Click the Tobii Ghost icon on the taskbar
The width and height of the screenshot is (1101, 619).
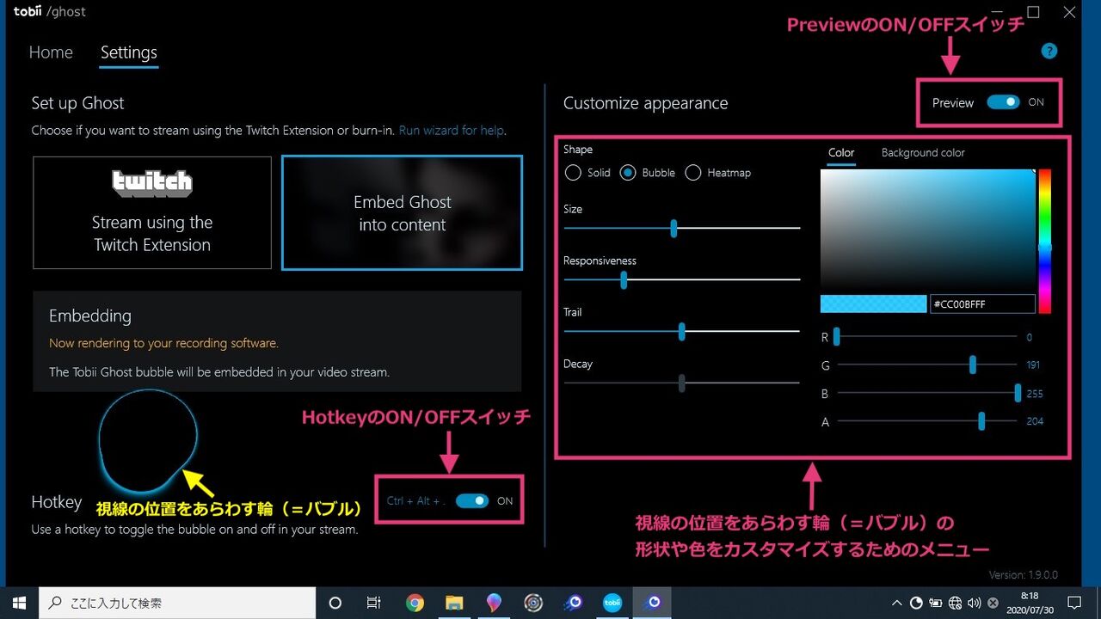click(651, 603)
